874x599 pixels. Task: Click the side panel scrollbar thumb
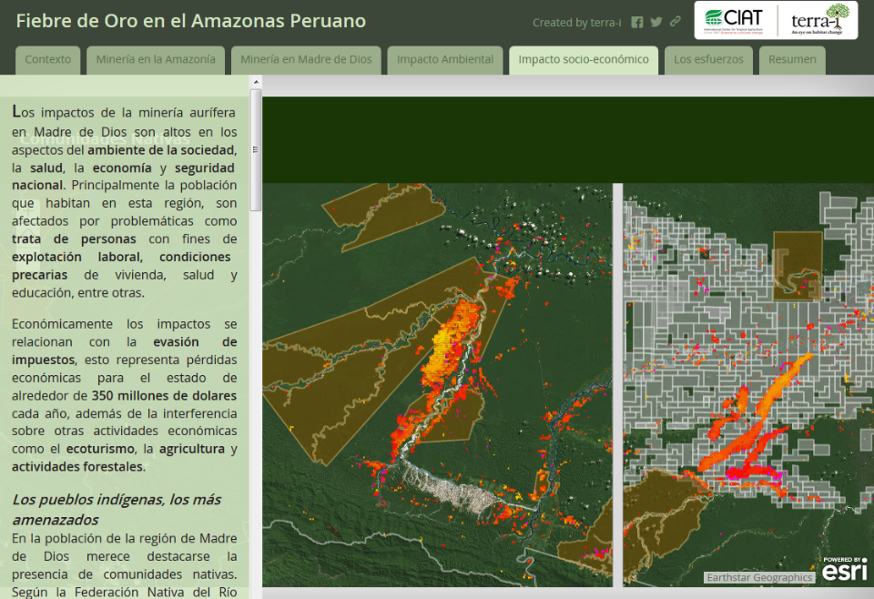click(256, 150)
